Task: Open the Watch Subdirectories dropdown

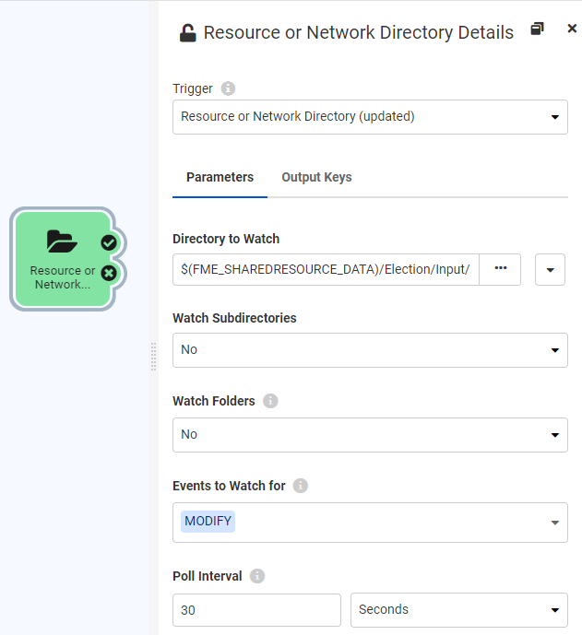Action: click(370, 350)
